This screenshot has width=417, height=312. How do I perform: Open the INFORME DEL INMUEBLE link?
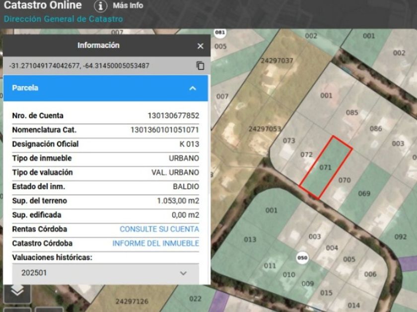coord(155,244)
